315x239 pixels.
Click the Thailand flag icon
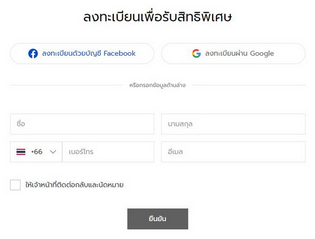point(21,152)
